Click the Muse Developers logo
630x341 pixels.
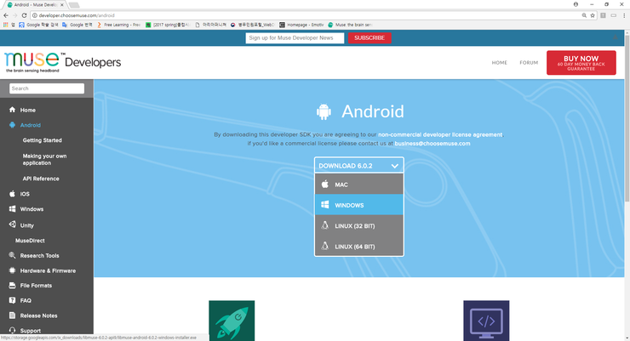[62, 62]
